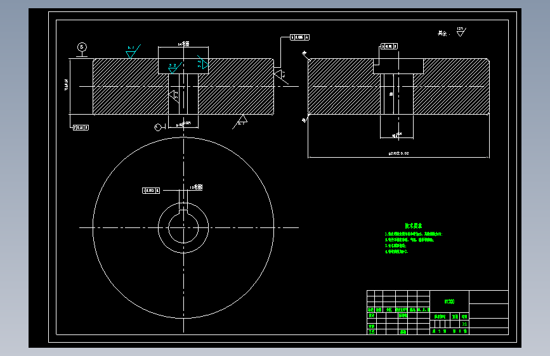The image size is (550, 356).
Task: Select the datum A circle symbol below section view
Action: coord(158,127)
